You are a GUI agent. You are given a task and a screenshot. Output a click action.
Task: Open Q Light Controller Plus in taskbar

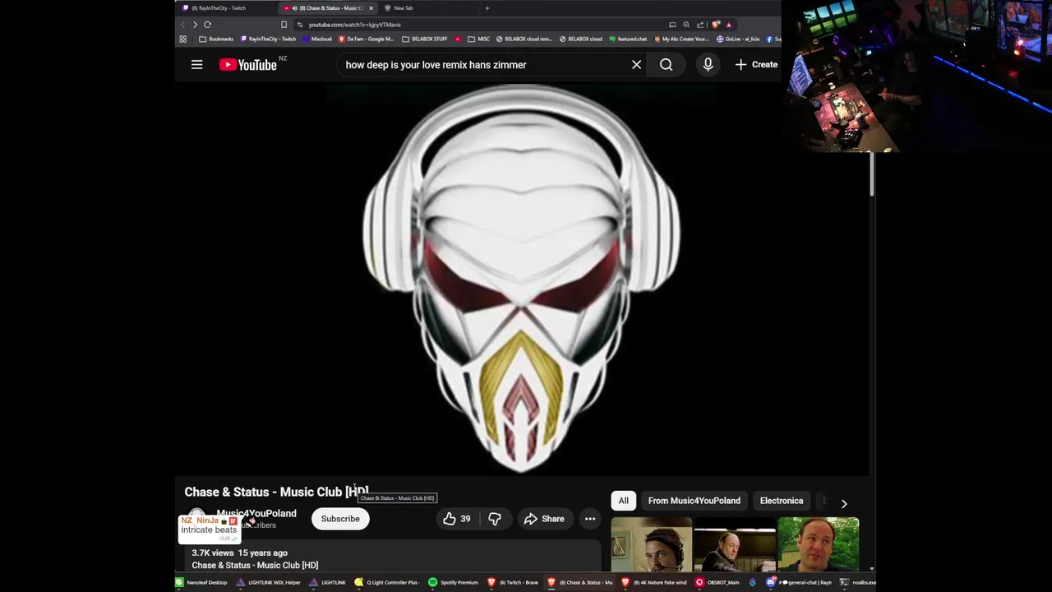(x=386, y=582)
